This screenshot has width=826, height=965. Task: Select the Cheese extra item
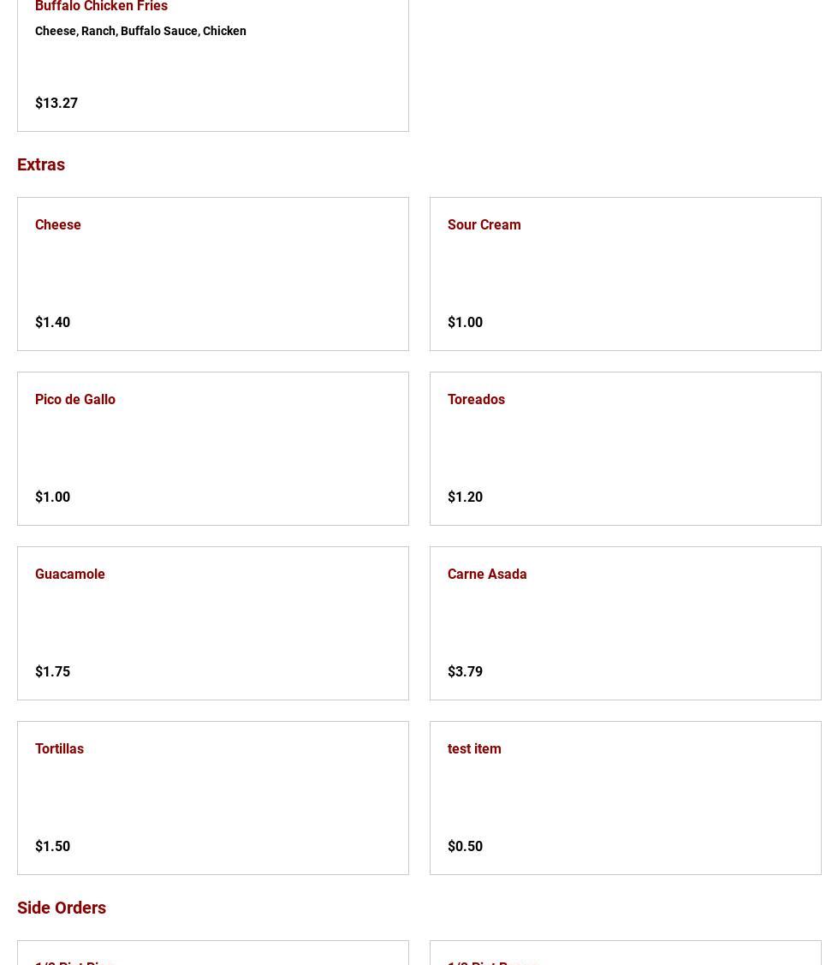click(58, 224)
